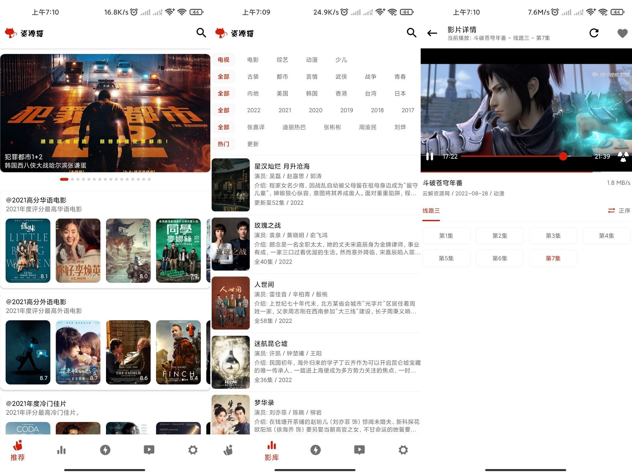This screenshot has height=474, width=632.
Task: Open video player tab in left bottom bar
Action: (x=149, y=450)
